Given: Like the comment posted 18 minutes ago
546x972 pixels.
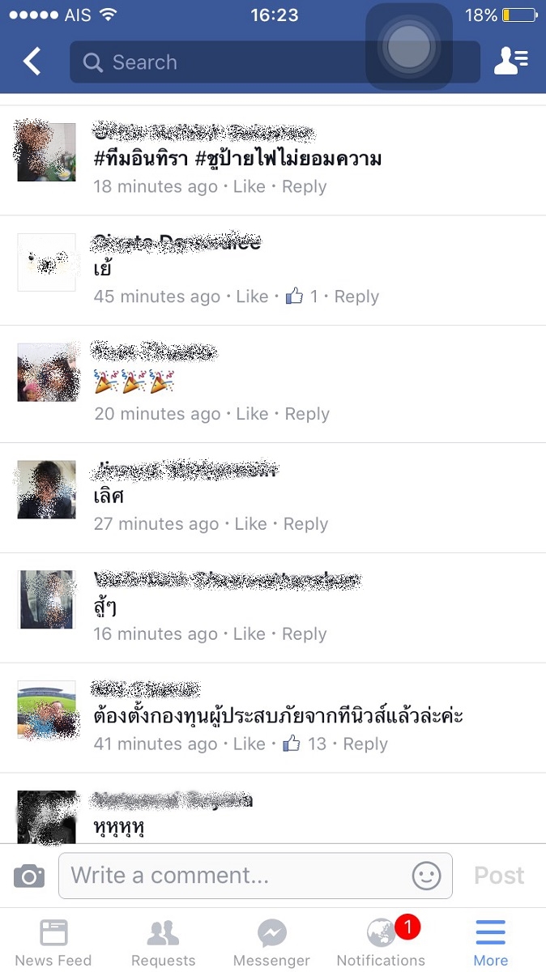Looking at the screenshot, I should [x=249, y=186].
